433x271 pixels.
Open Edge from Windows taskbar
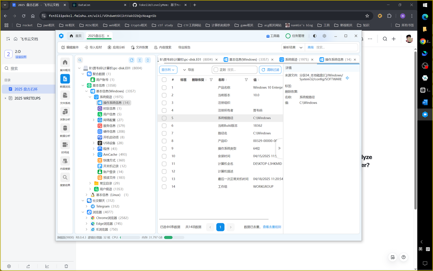coord(425,17)
